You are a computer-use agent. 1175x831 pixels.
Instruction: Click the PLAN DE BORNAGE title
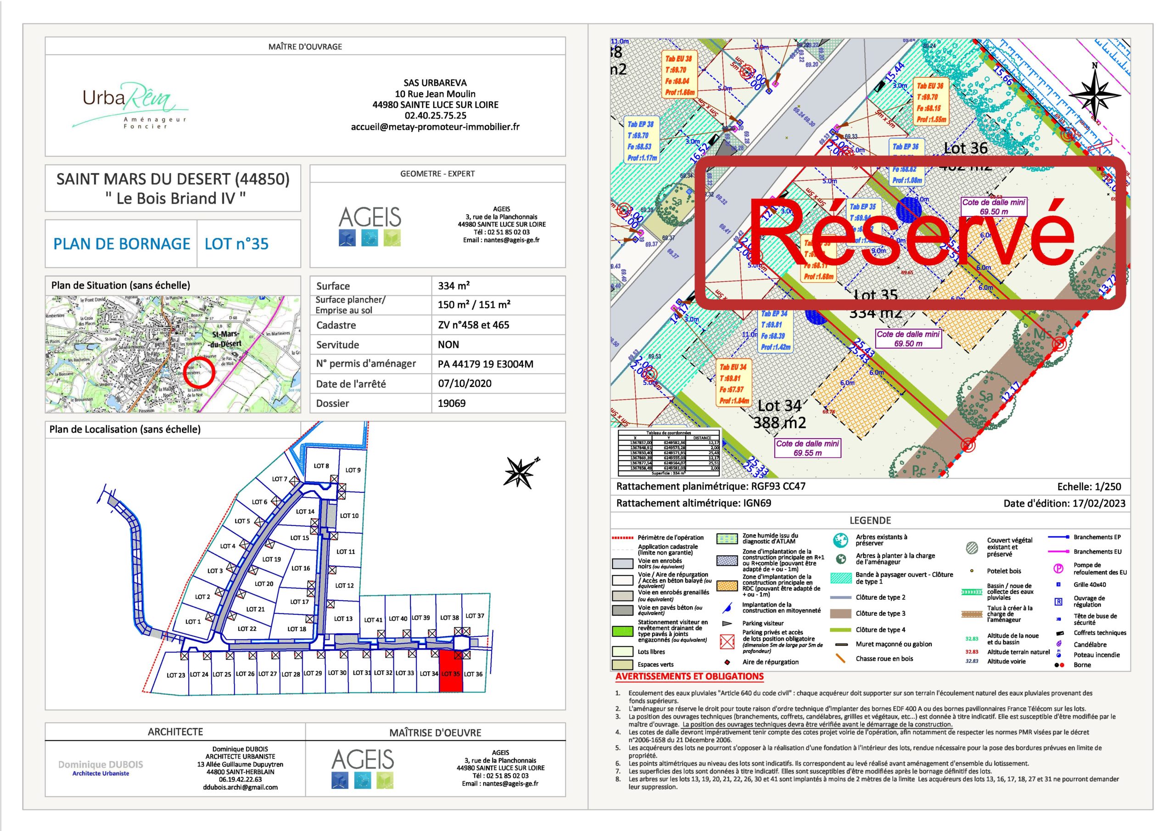pos(122,244)
